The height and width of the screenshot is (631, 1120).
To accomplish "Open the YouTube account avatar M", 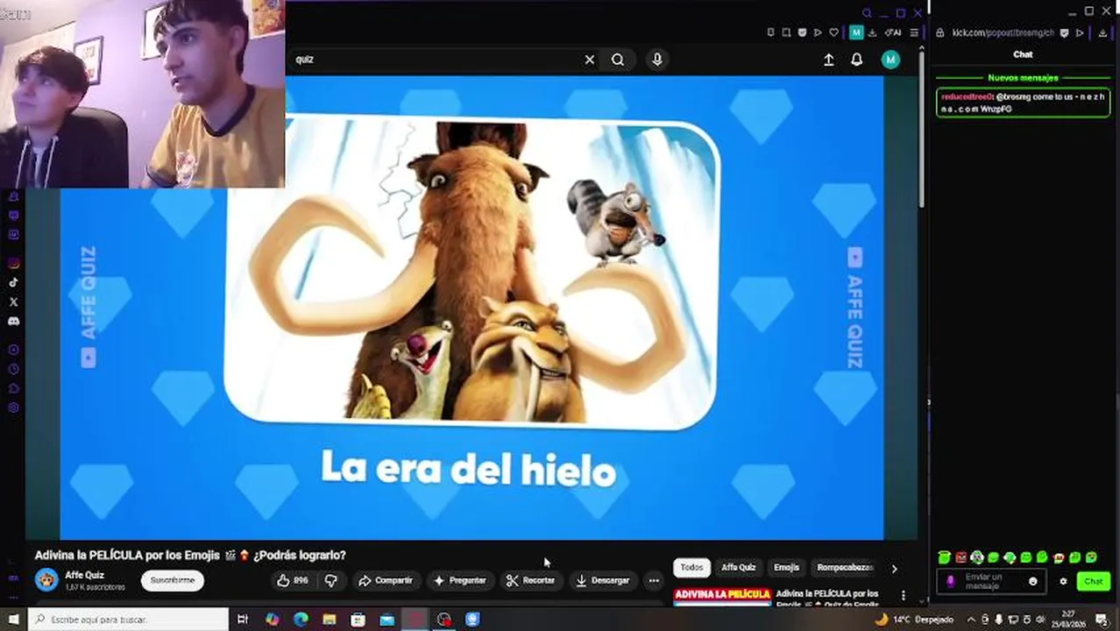I will click(890, 60).
